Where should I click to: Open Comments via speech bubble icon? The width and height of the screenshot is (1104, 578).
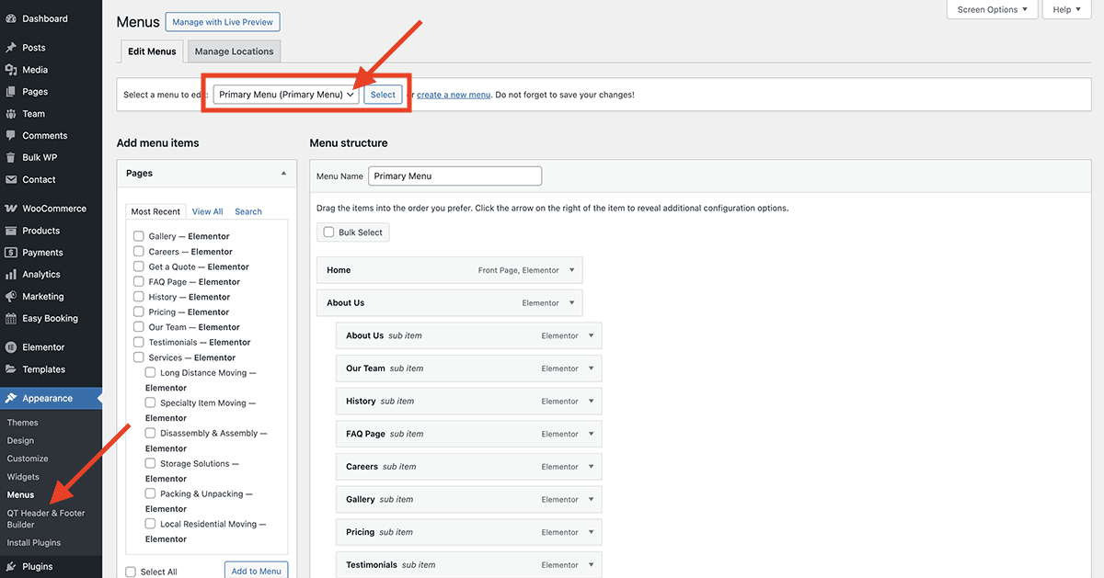[11, 136]
